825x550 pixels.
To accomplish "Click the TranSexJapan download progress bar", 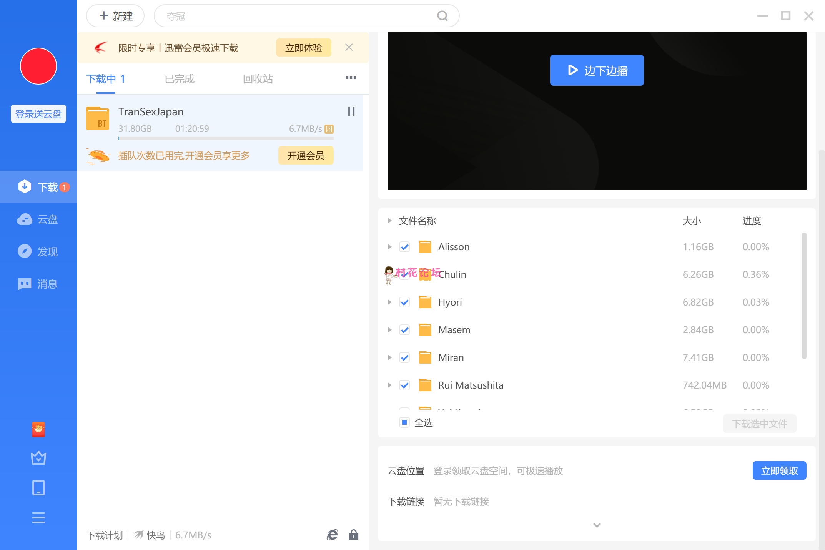I will (226, 138).
